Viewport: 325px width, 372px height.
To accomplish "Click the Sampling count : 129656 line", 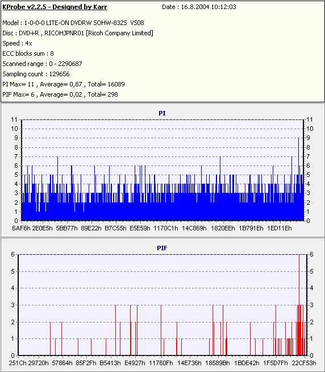I will pos(36,74).
